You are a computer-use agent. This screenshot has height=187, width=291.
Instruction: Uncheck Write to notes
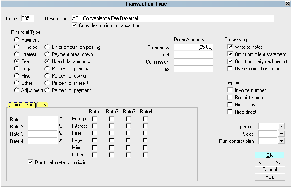tap(230, 47)
